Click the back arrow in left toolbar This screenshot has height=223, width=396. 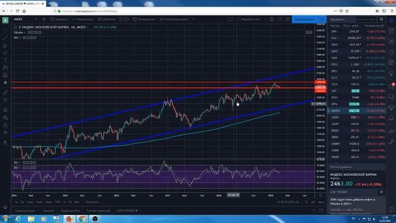click(6, 82)
